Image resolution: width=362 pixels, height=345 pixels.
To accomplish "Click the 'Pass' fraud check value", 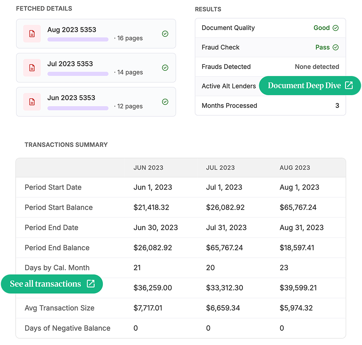I will 323,47.
